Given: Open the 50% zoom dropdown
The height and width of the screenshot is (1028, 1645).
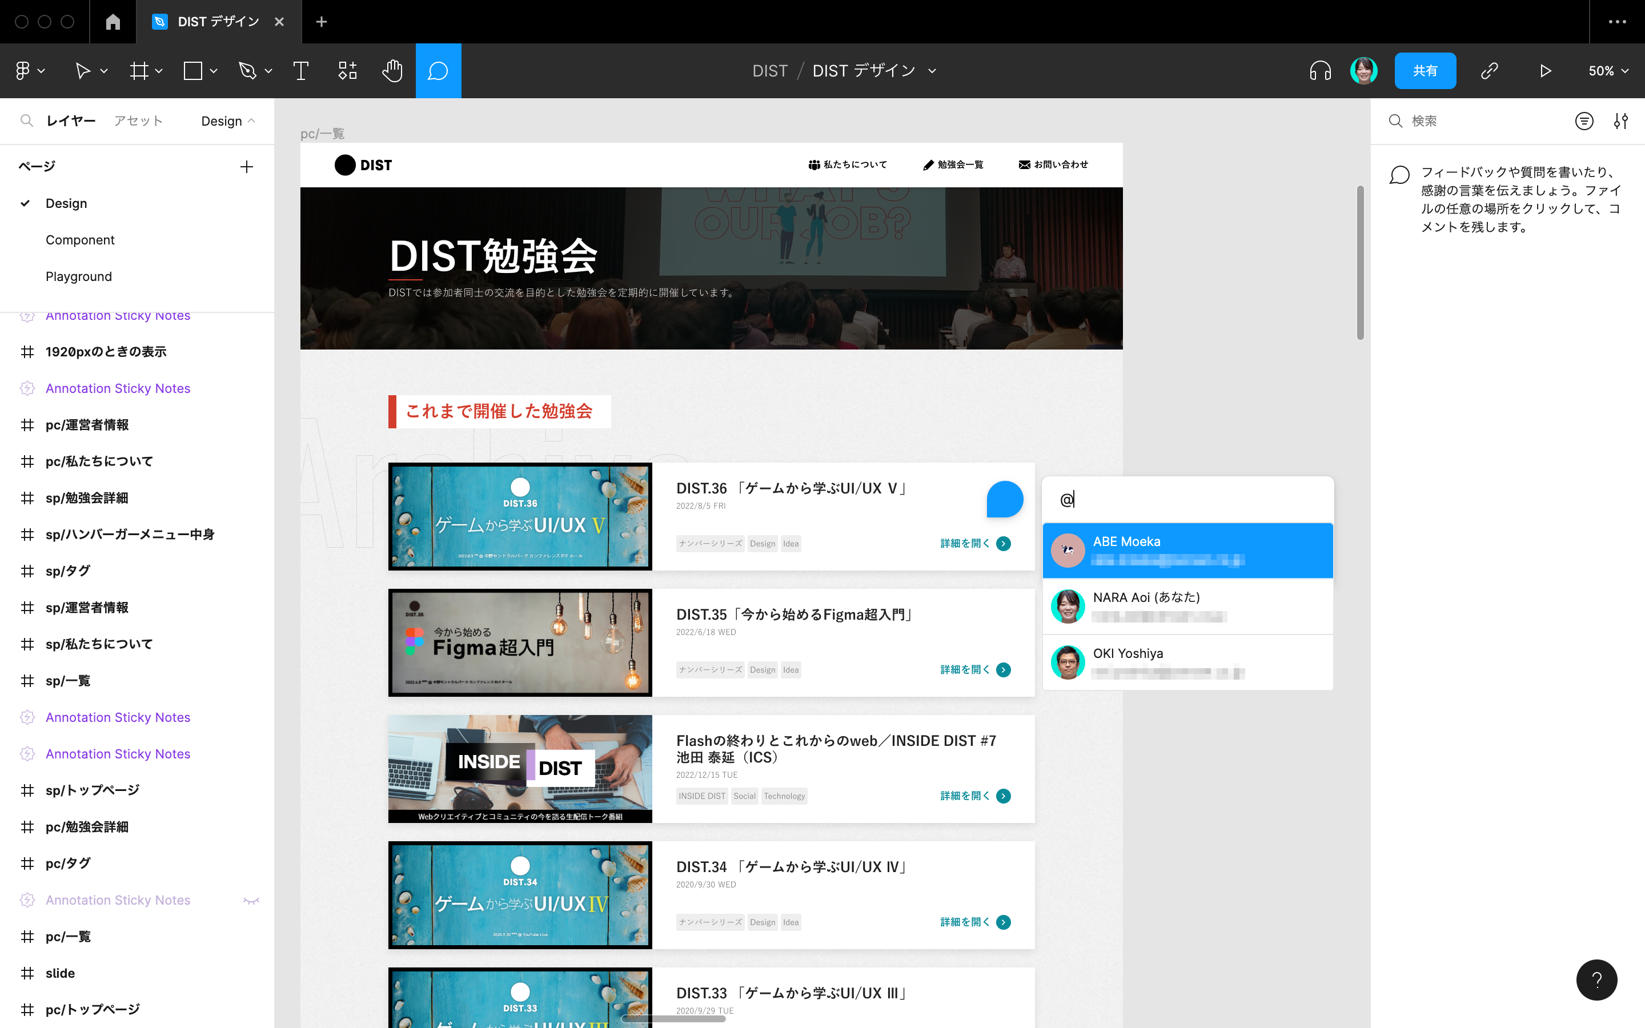Looking at the screenshot, I should (x=1608, y=71).
